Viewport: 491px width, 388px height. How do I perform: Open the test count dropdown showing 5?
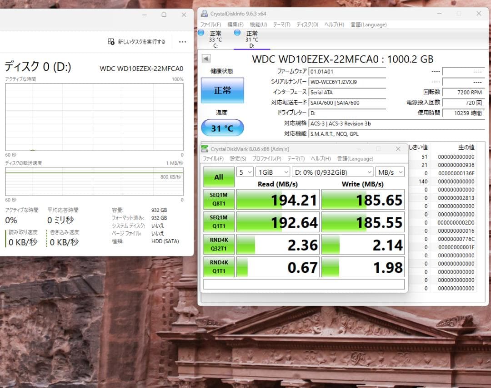pyautogui.click(x=245, y=172)
